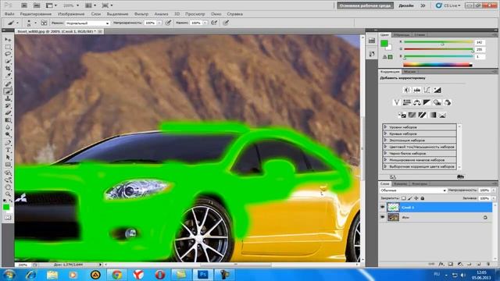This screenshot has height=281, width=500.
Task: Delete layer with the trash icon
Action: (x=488, y=264)
